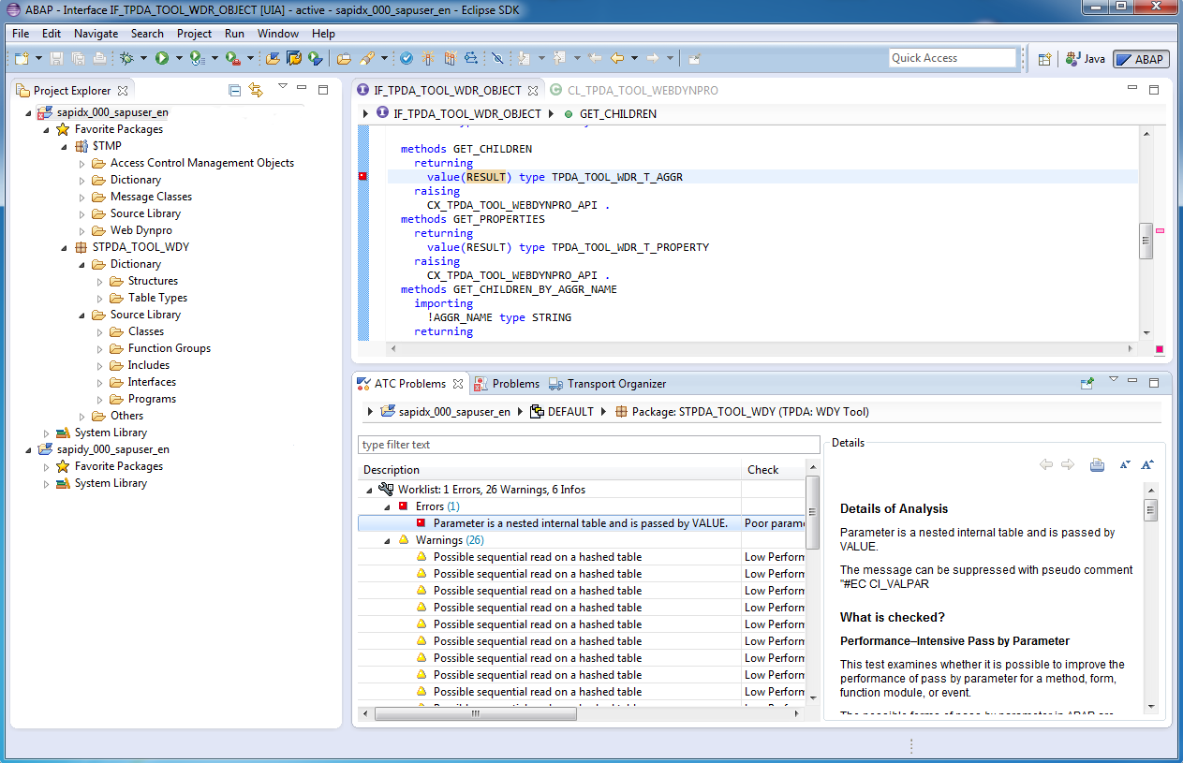Expand the Function Groups folder
The width and height of the screenshot is (1183, 763).
pyautogui.click(x=100, y=348)
